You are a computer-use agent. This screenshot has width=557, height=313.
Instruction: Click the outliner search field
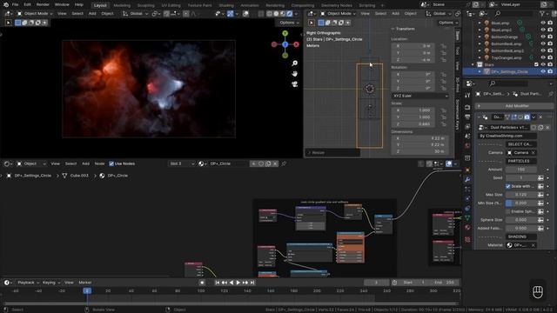[x=513, y=14]
